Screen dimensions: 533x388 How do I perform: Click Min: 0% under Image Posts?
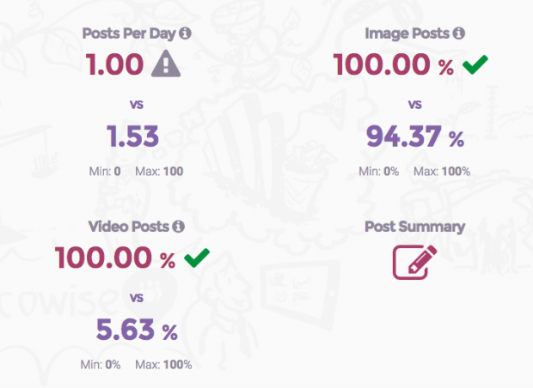coord(378,172)
